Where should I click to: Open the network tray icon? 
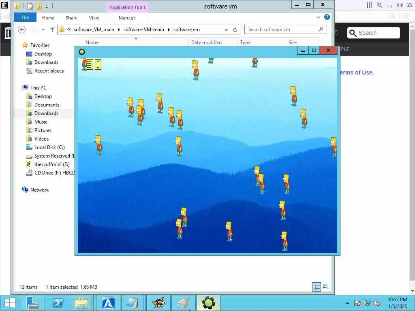[367, 303]
